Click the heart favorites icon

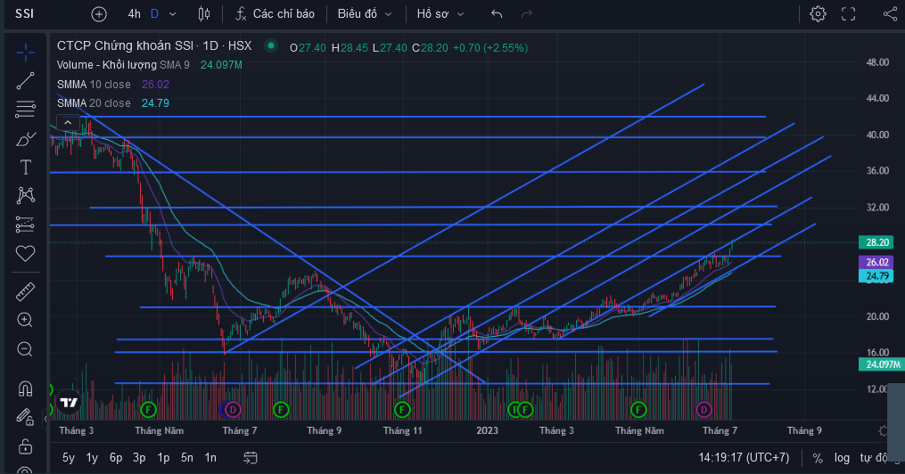[x=25, y=253]
